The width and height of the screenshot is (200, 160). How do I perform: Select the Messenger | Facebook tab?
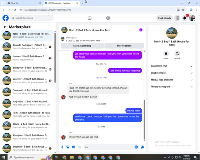point(62,3)
